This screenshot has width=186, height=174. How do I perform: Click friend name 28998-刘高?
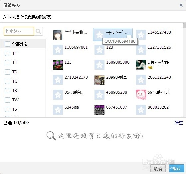(x=116, y=77)
